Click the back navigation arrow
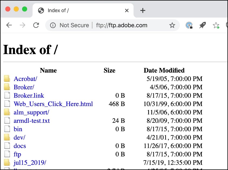 (9, 25)
